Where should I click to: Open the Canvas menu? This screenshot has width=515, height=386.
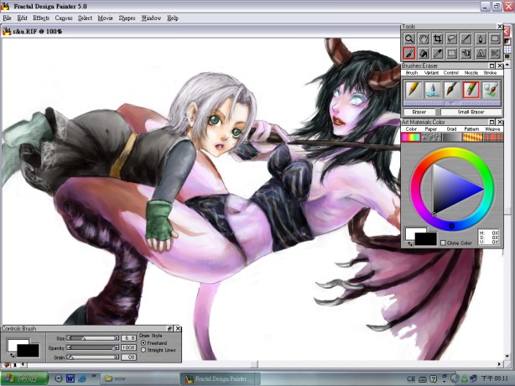(x=64, y=18)
